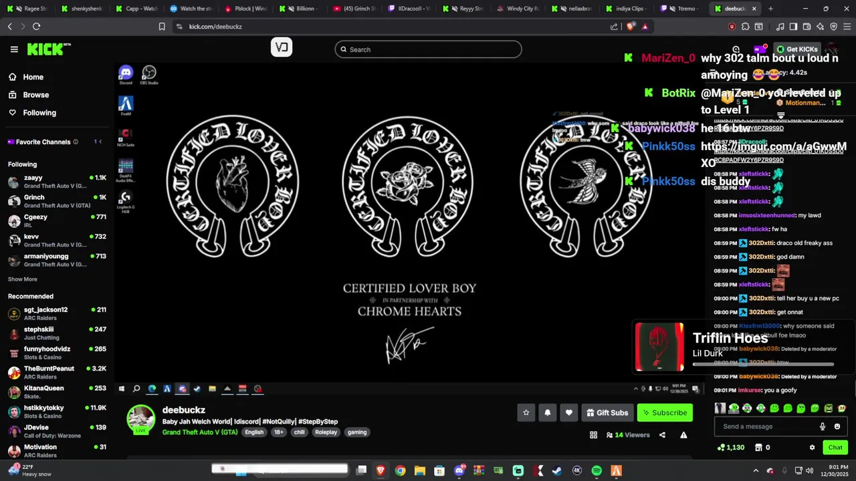Open the Kick hamburger menu
The height and width of the screenshot is (481, 856).
(14, 49)
